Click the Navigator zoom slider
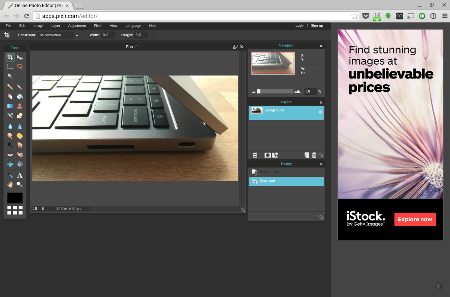Viewport: 450px width, 297px height. click(276, 91)
